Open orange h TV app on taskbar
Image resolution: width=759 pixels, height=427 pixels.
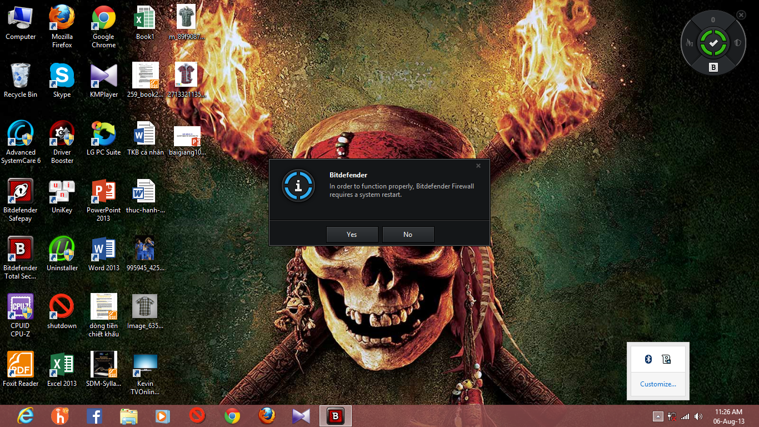pyautogui.click(x=60, y=416)
